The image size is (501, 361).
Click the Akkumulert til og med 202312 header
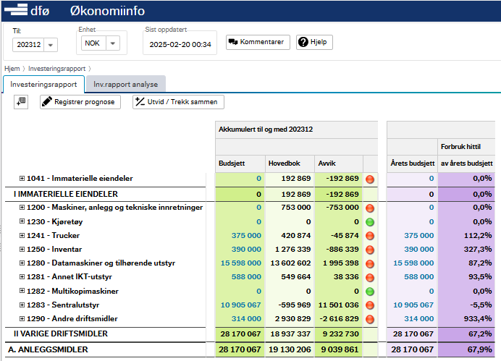(266, 129)
